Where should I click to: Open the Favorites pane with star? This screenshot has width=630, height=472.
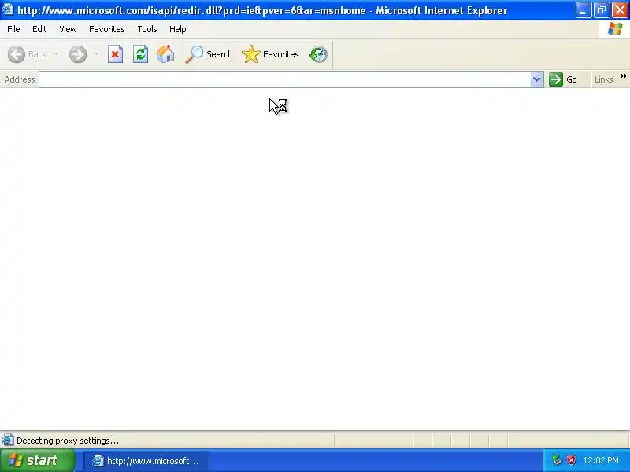point(270,54)
